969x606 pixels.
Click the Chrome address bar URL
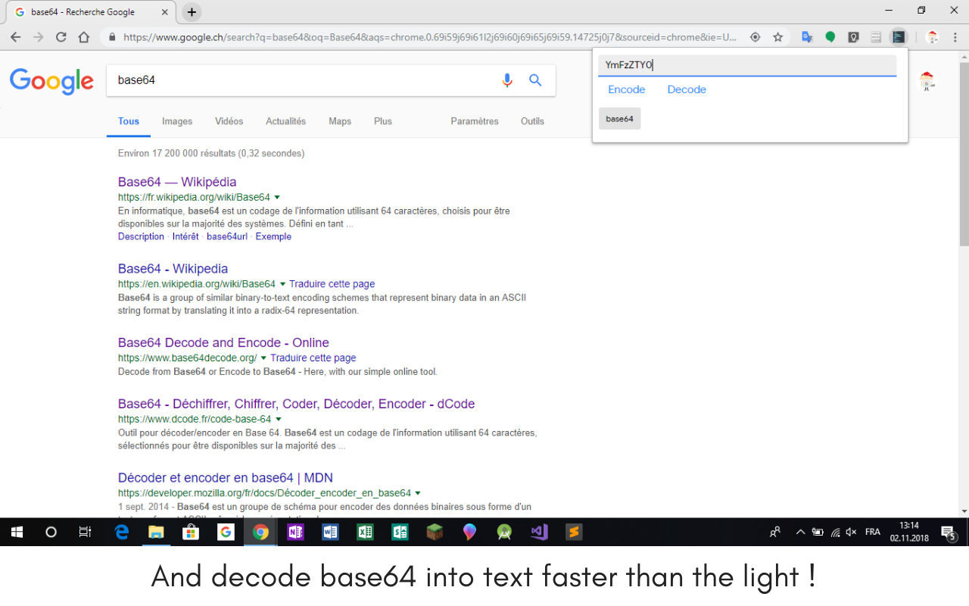click(x=429, y=36)
